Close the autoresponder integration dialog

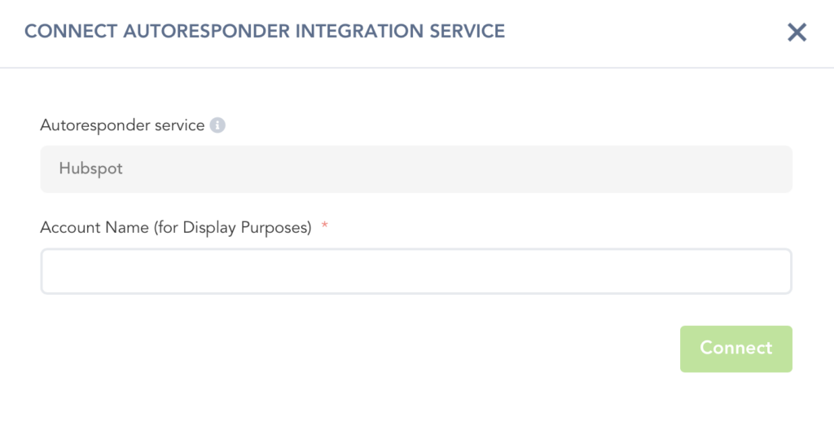797,33
